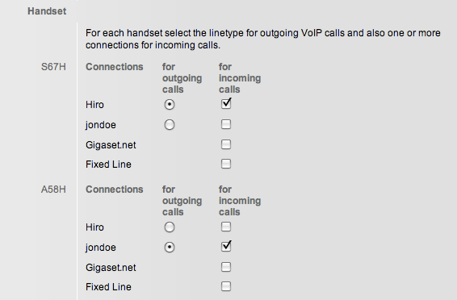Click the Handset section heading
This screenshot has height=300, width=457.
(x=47, y=11)
